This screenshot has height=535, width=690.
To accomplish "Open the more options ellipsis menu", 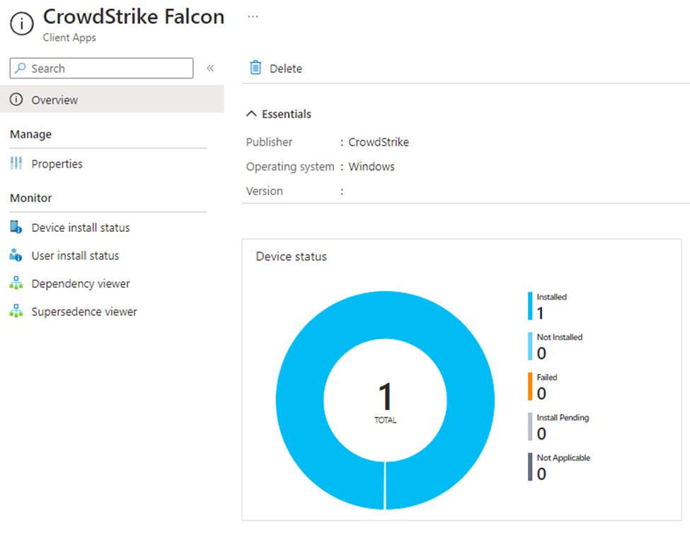I will pyautogui.click(x=253, y=16).
